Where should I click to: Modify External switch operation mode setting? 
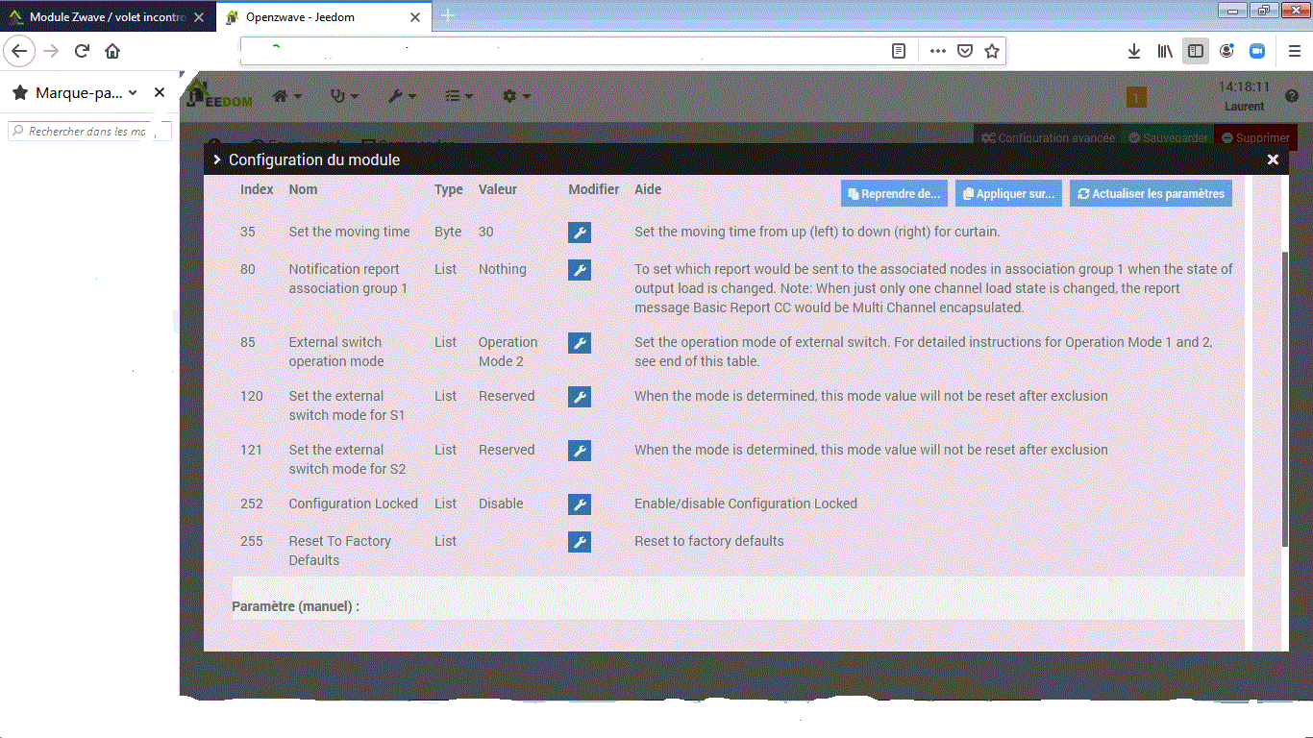[580, 343]
